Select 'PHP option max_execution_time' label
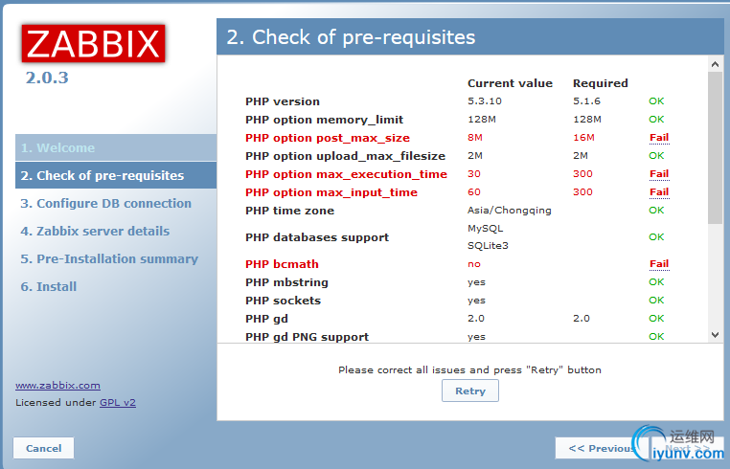The height and width of the screenshot is (469, 730). pos(346,174)
